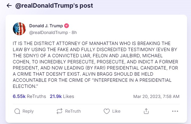Click the "@realDonaldTrump's post" page title
Viewport: 191px width, 124px height.
[x=54, y=6]
